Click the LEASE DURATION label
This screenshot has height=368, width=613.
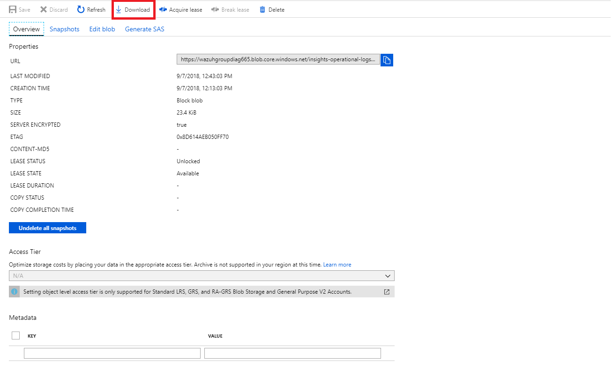32,186
